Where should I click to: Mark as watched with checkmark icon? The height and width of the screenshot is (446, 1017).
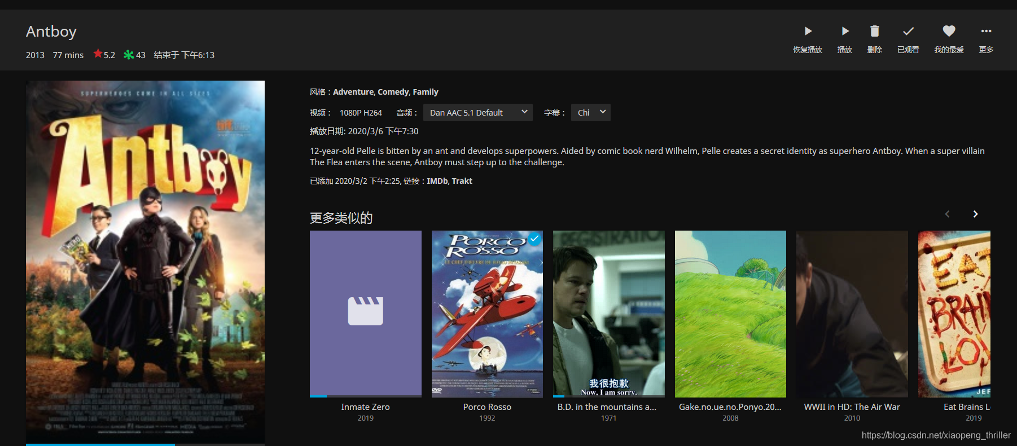pos(908,31)
